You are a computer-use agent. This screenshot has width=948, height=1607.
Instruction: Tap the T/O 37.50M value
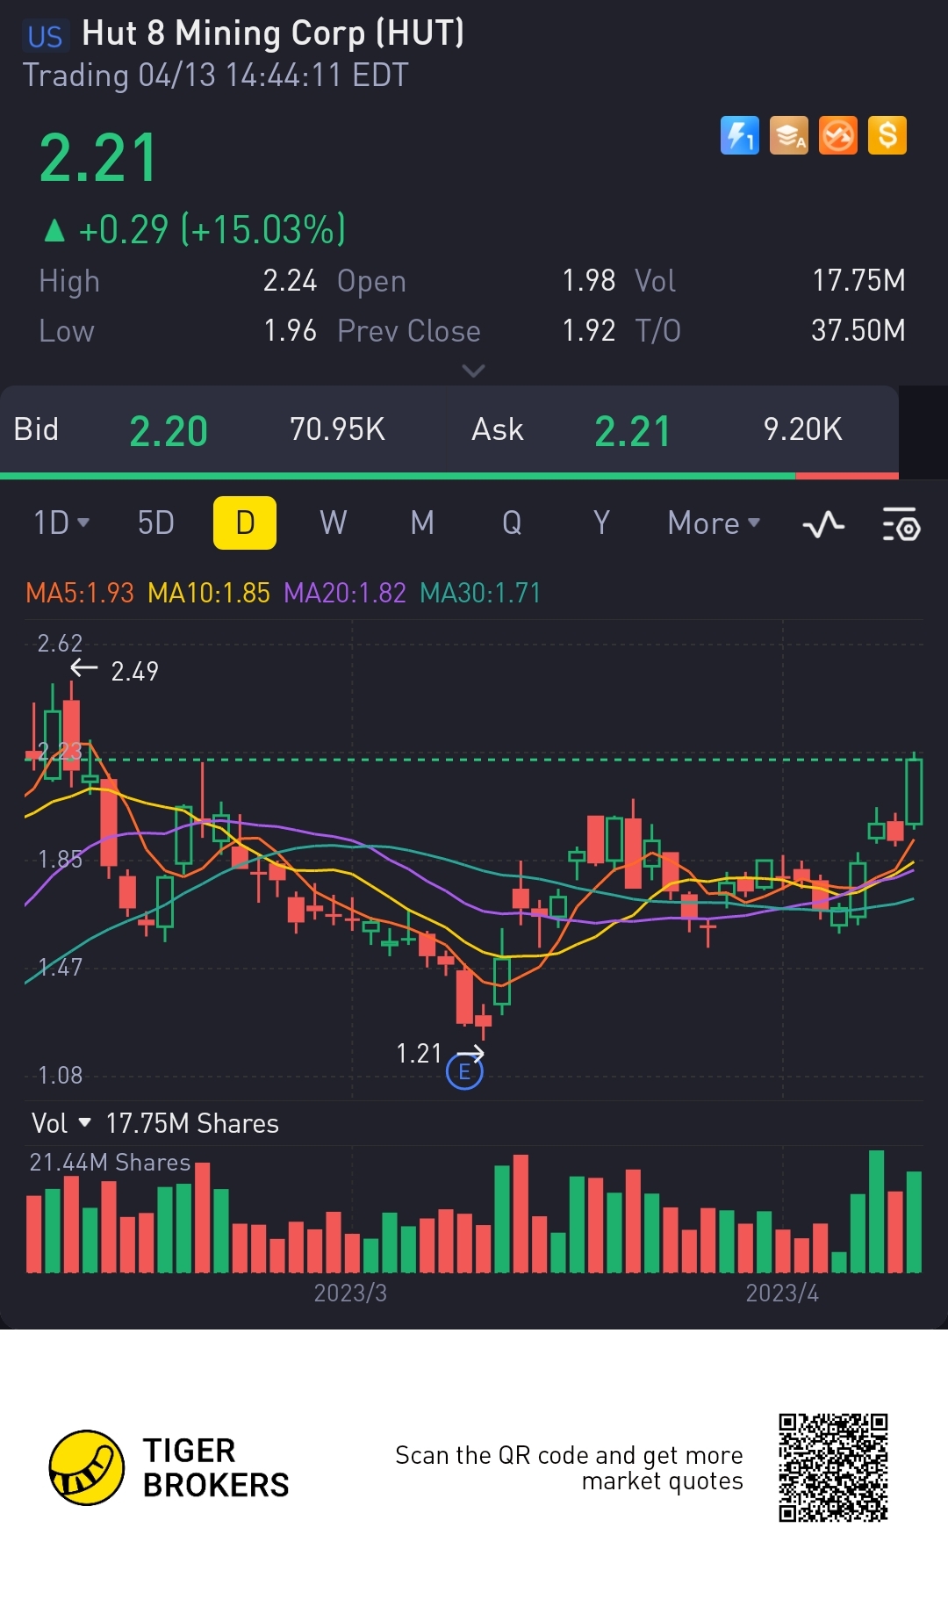tap(858, 330)
